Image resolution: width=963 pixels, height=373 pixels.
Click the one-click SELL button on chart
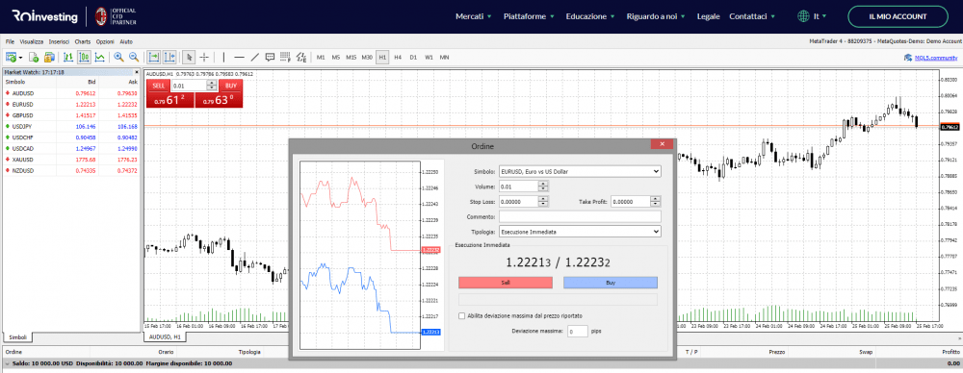tap(158, 86)
